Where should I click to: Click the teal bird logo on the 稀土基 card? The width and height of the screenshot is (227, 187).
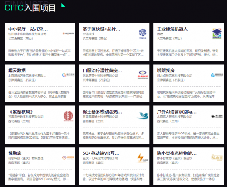pos(143,116)
